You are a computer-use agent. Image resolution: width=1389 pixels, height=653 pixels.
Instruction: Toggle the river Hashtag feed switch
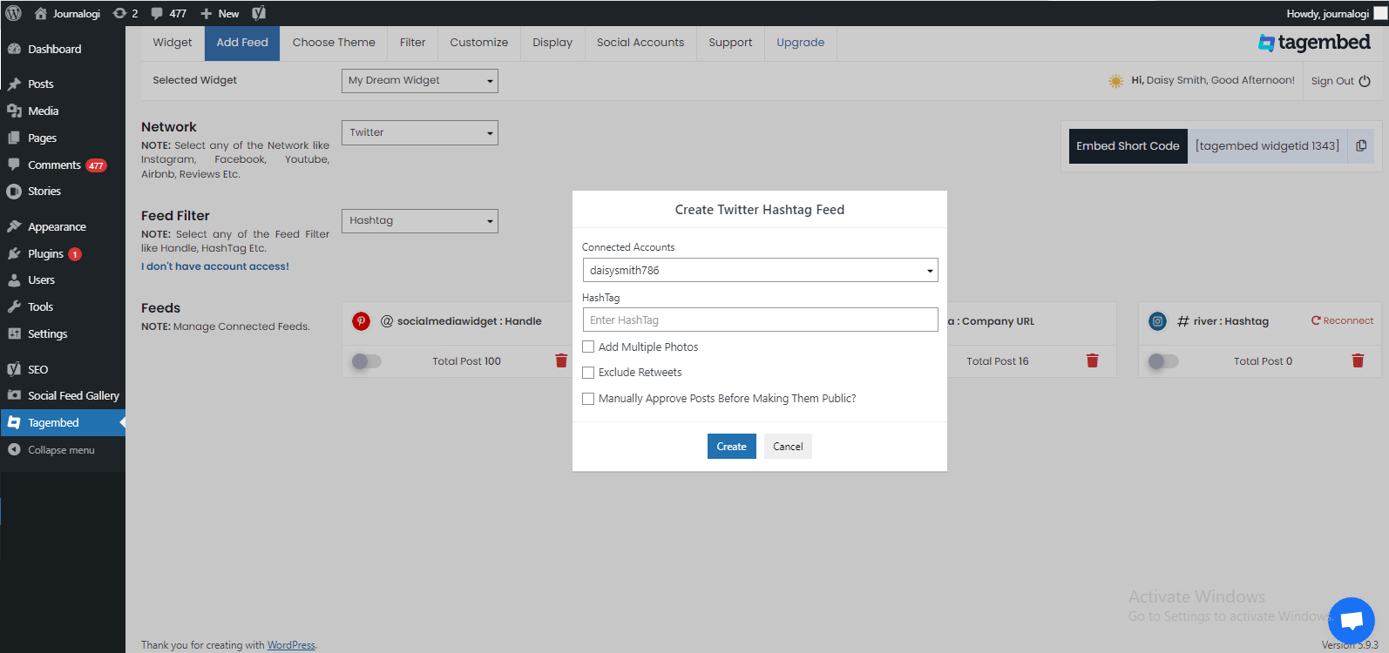pos(1163,361)
